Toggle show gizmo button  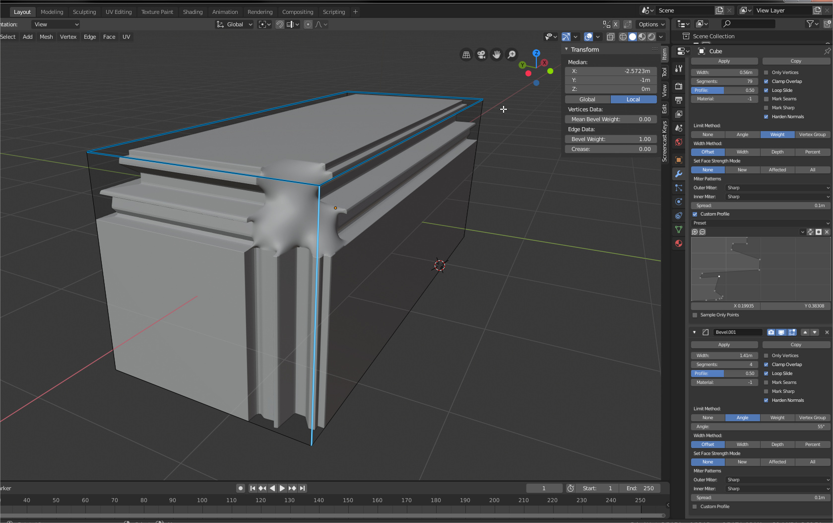tap(566, 37)
